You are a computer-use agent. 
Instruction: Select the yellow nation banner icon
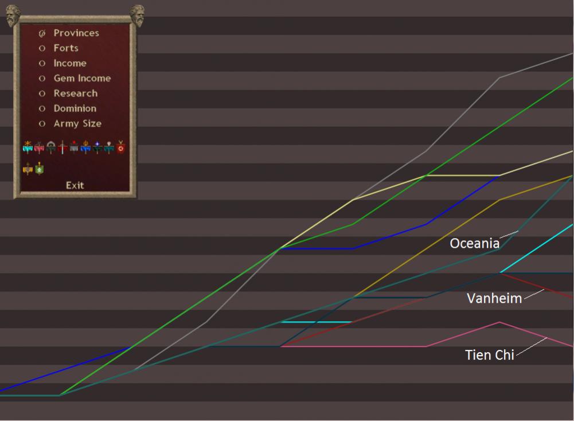pos(28,169)
